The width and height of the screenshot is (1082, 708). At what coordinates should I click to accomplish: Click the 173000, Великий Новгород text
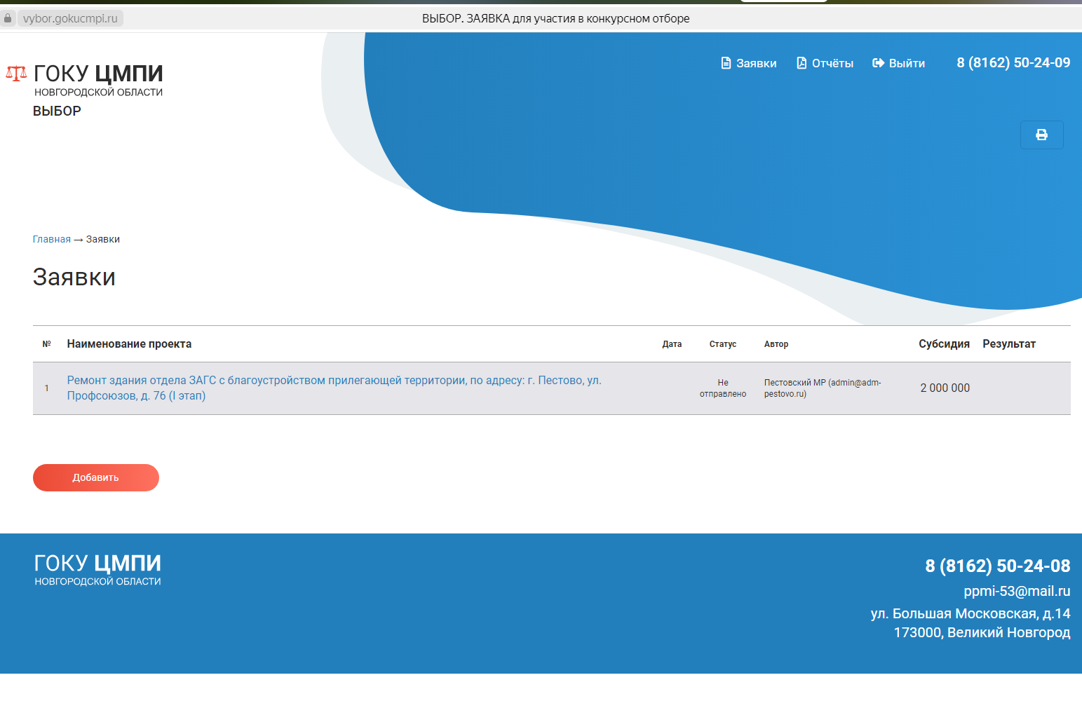click(x=982, y=632)
